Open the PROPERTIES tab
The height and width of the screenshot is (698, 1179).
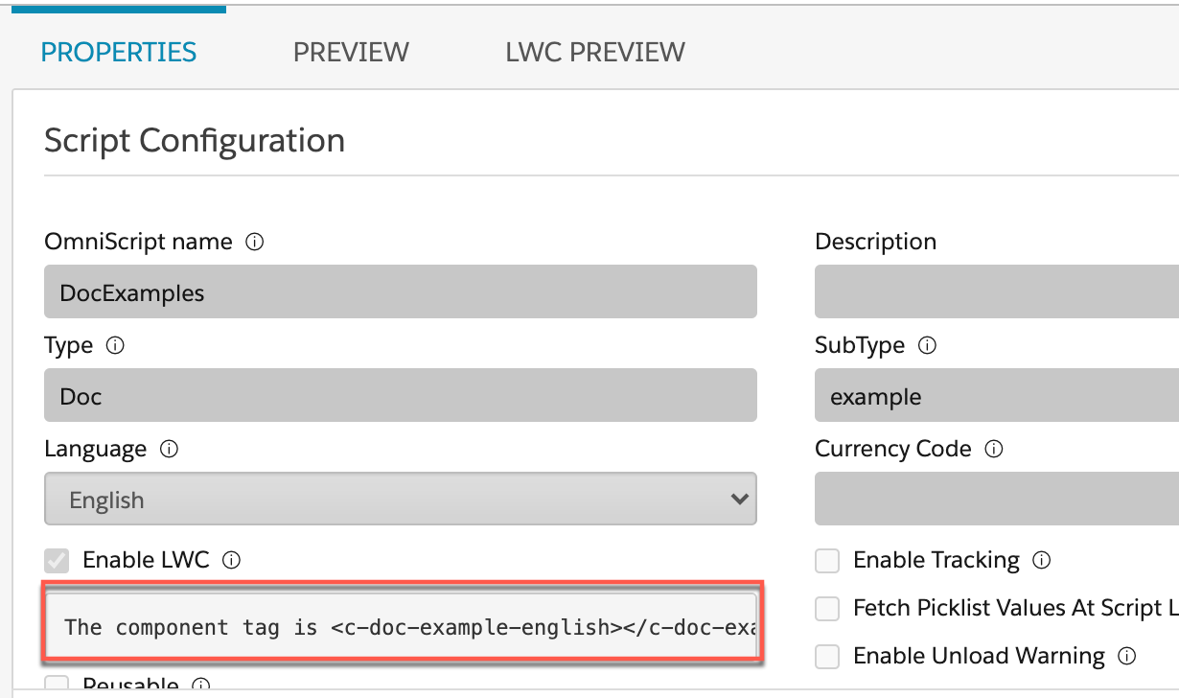[x=119, y=52]
